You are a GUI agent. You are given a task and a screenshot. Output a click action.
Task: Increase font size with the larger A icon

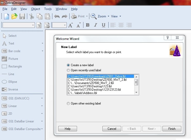(71, 25)
